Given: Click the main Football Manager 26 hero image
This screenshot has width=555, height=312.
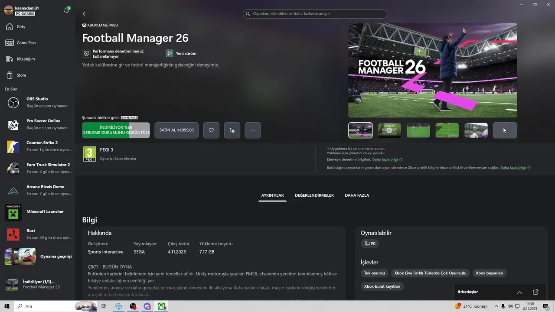Looking at the screenshot, I should click(x=433, y=70).
